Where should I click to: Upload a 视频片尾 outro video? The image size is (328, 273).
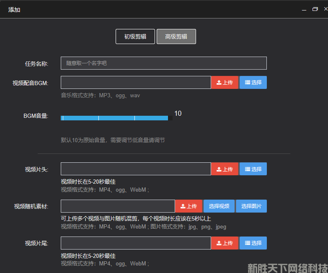click(225, 243)
